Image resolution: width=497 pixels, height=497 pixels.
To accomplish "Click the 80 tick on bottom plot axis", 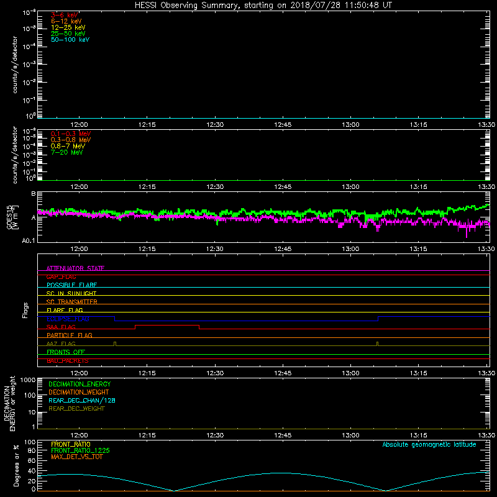I will point(32,450).
